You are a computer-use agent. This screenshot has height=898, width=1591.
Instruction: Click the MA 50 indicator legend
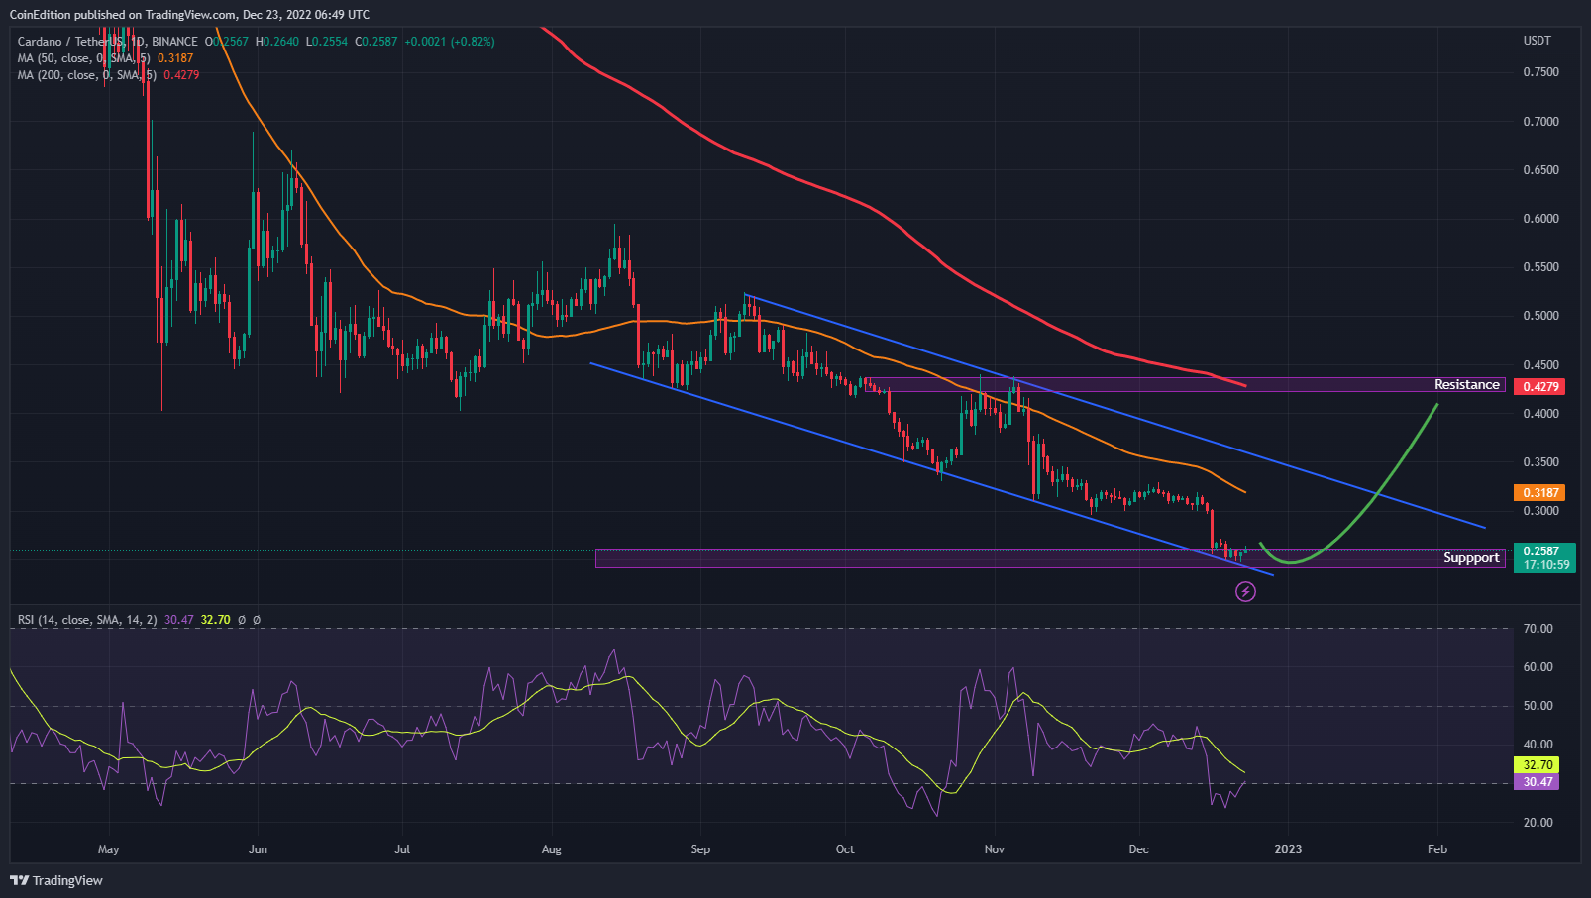click(105, 58)
